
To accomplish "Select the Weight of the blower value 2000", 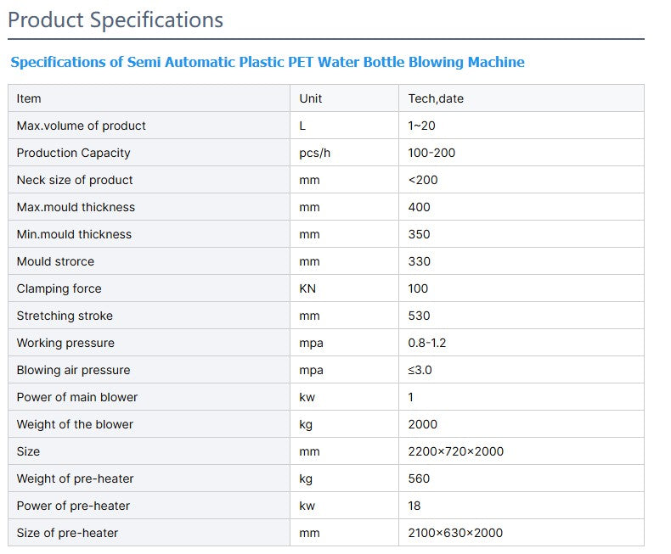I will (423, 424).
